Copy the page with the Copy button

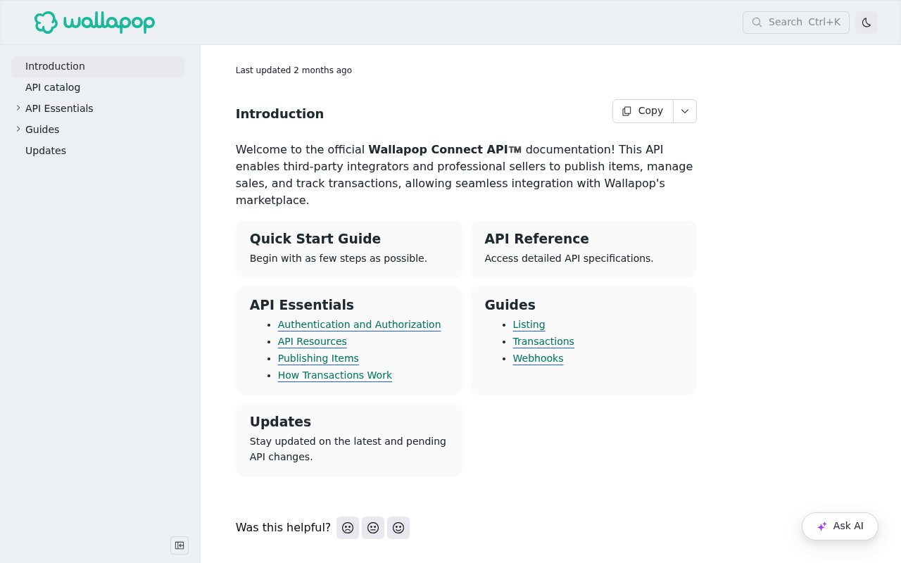(x=643, y=111)
